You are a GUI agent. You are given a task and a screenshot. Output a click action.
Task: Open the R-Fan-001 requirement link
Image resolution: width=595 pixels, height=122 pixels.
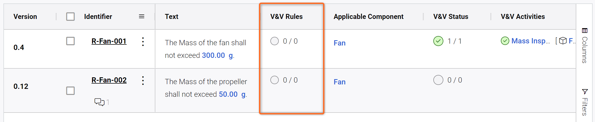109,41
